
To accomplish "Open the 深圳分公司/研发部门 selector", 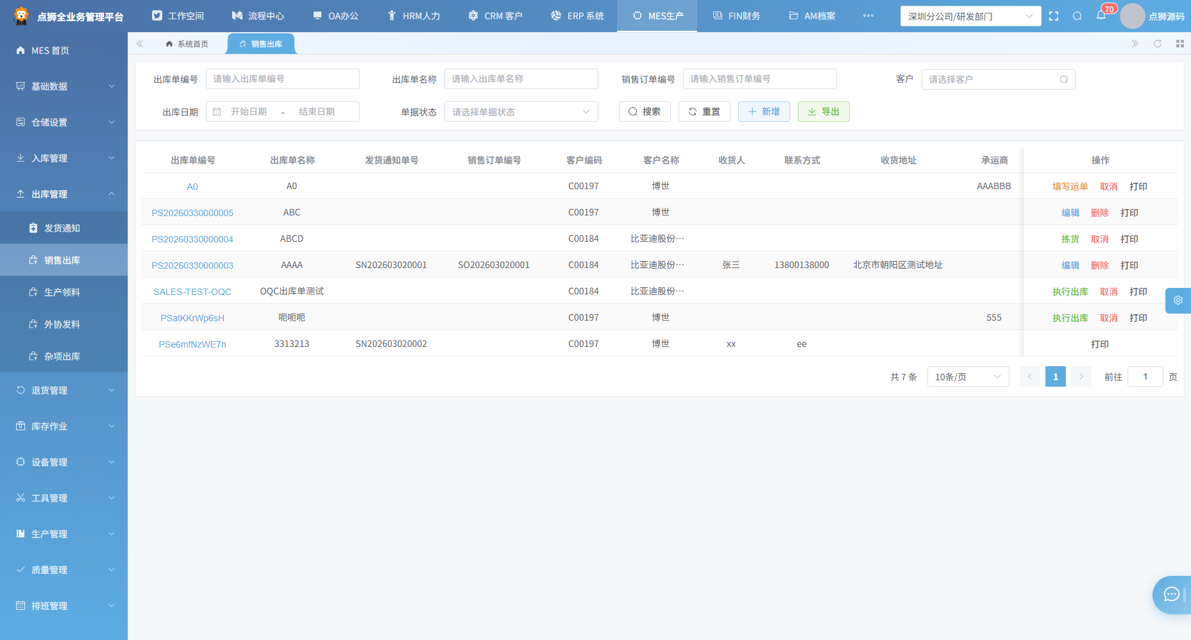I will tap(970, 16).
